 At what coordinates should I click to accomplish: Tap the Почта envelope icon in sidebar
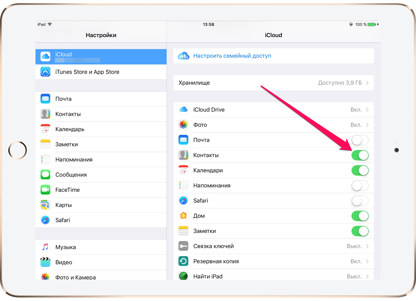click(45, 99)
